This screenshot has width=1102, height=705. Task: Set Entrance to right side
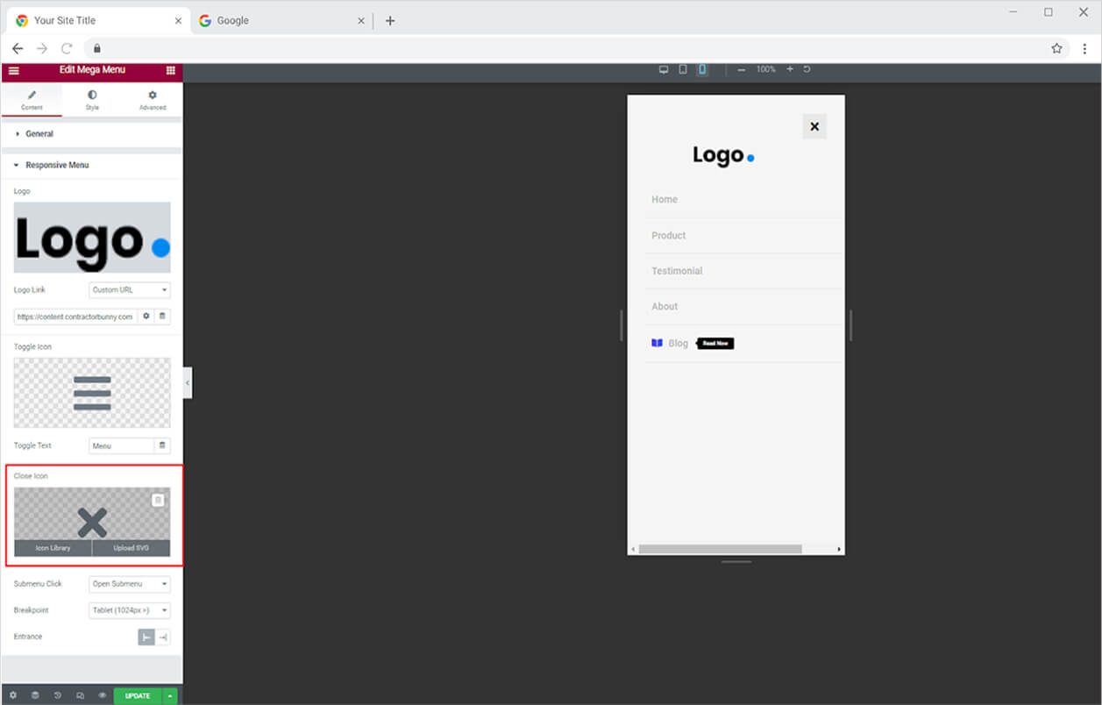click(163, 637)
